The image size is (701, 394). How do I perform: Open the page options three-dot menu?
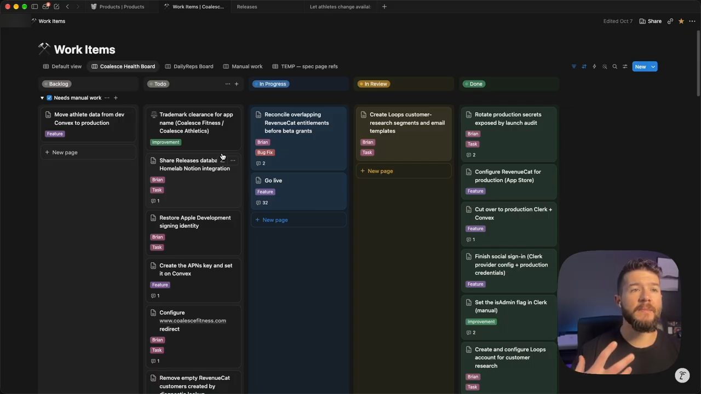coord(692,21)
